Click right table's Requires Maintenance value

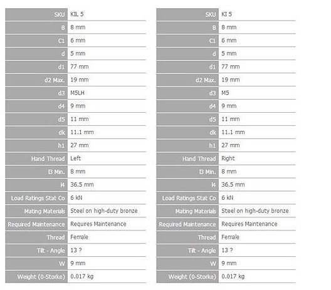tap(249, 224)
